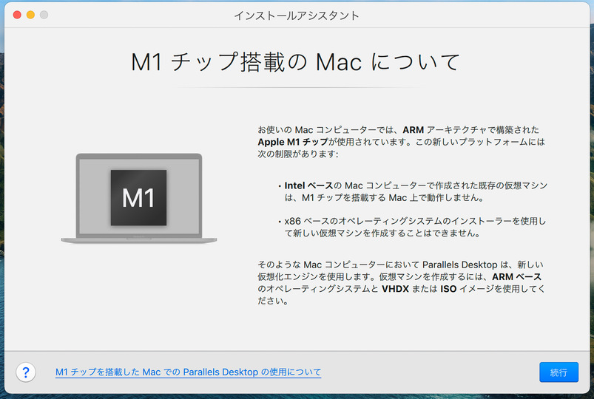Click the 続行 continue button
This screenshot has height=399, width=594.
point(558,372)
